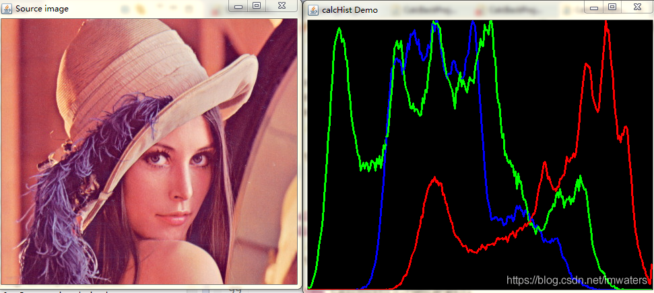Viewport: 654px width, 293px height.
Task: Close the calcHist Demo window
Action: point(637,7)
